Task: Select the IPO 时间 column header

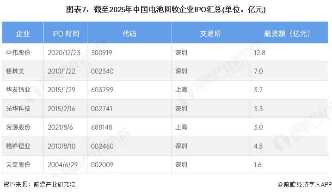Action: (x=65, y=34)
